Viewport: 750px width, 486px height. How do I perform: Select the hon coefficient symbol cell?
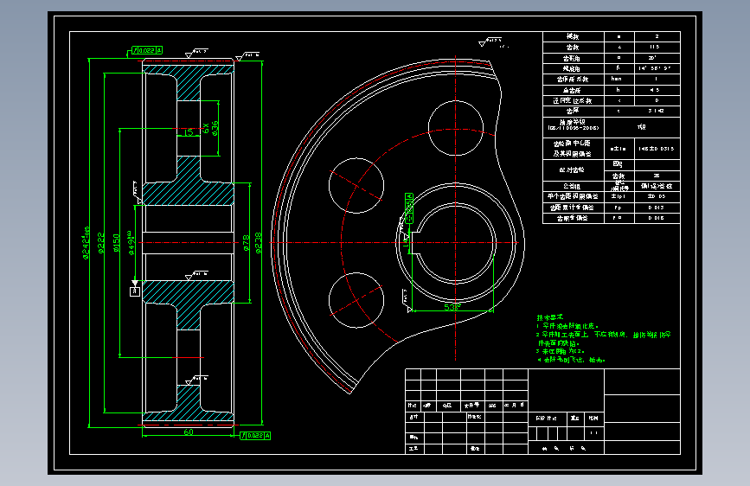(619, 79)
